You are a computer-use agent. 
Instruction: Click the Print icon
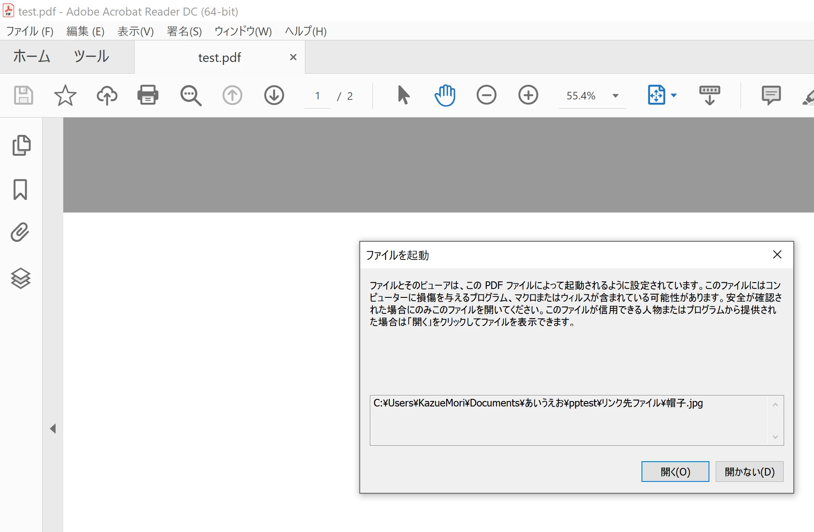pyautogui.click(x=148, y=95)
